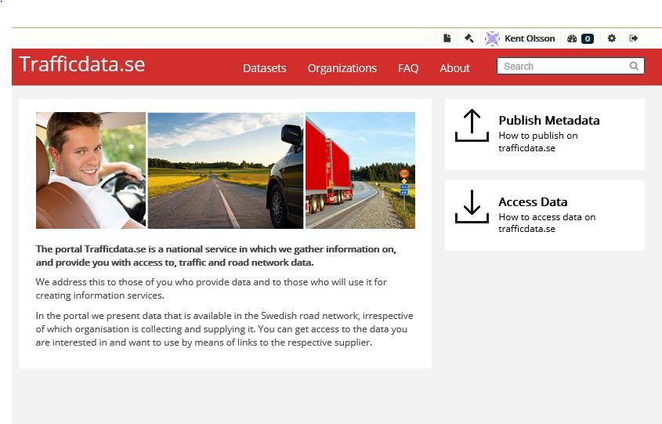
Task: Click the download arrow icon by Access Data
Action: tap(472, 206)
